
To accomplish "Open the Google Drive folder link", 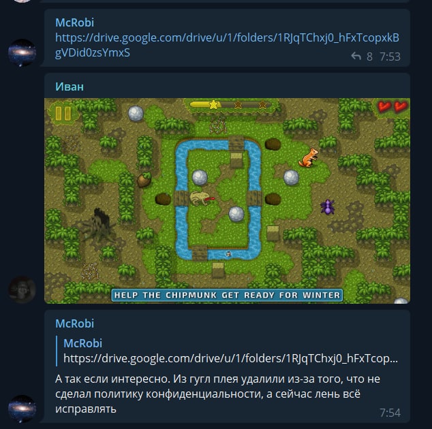I will pos(227,45).
